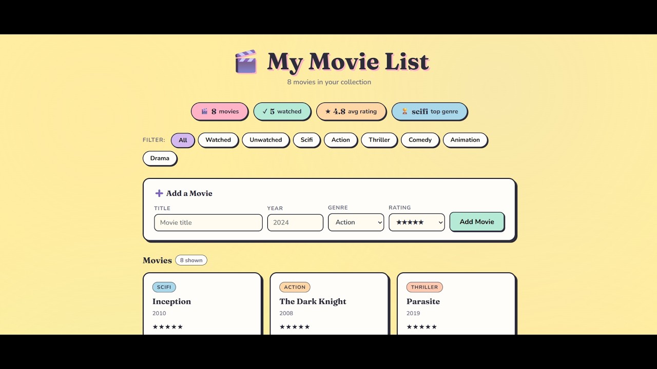Click the star rating on Inception card

coord(167,327)
